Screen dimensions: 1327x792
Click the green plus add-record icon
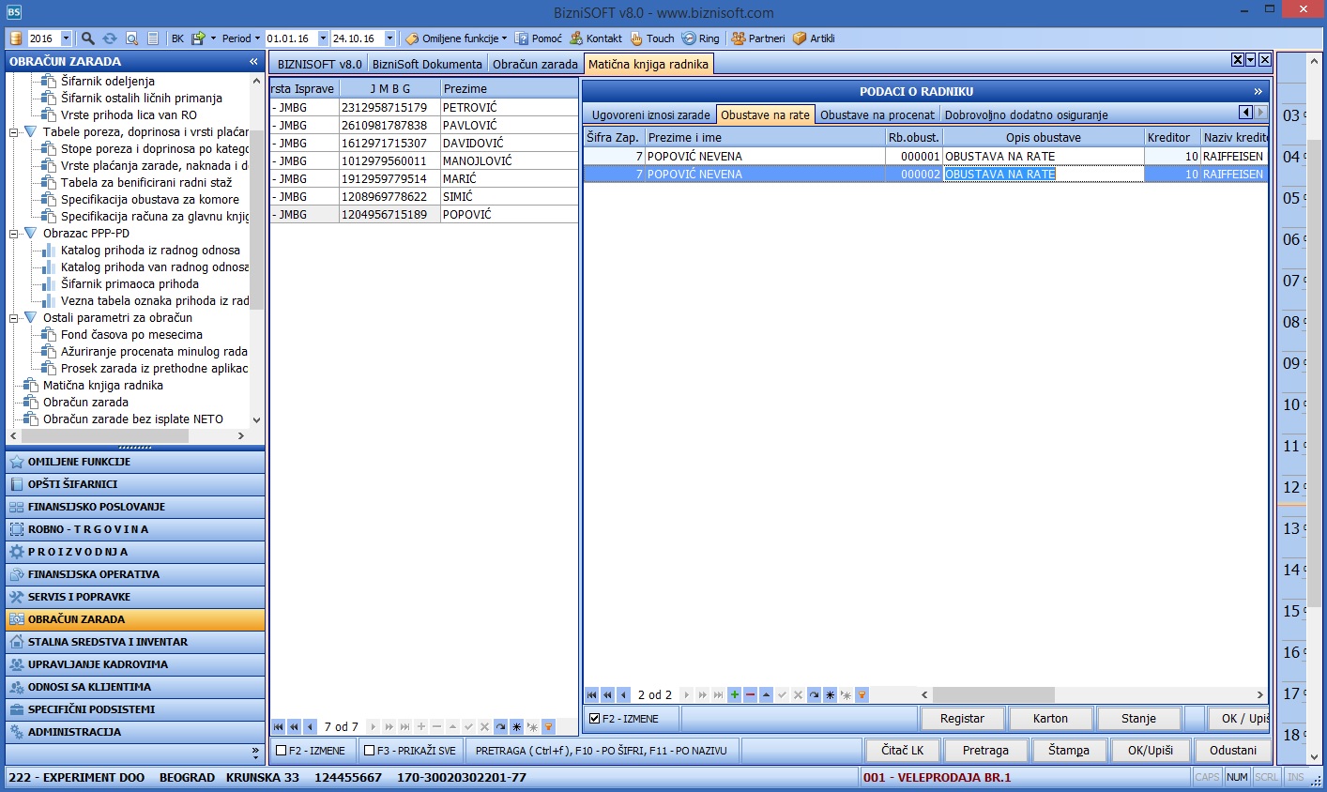734,695
